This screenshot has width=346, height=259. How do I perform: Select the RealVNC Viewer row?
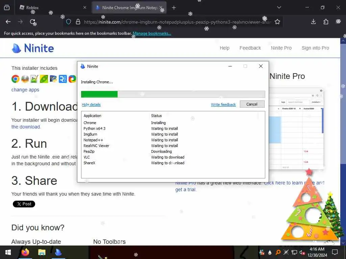173,146
